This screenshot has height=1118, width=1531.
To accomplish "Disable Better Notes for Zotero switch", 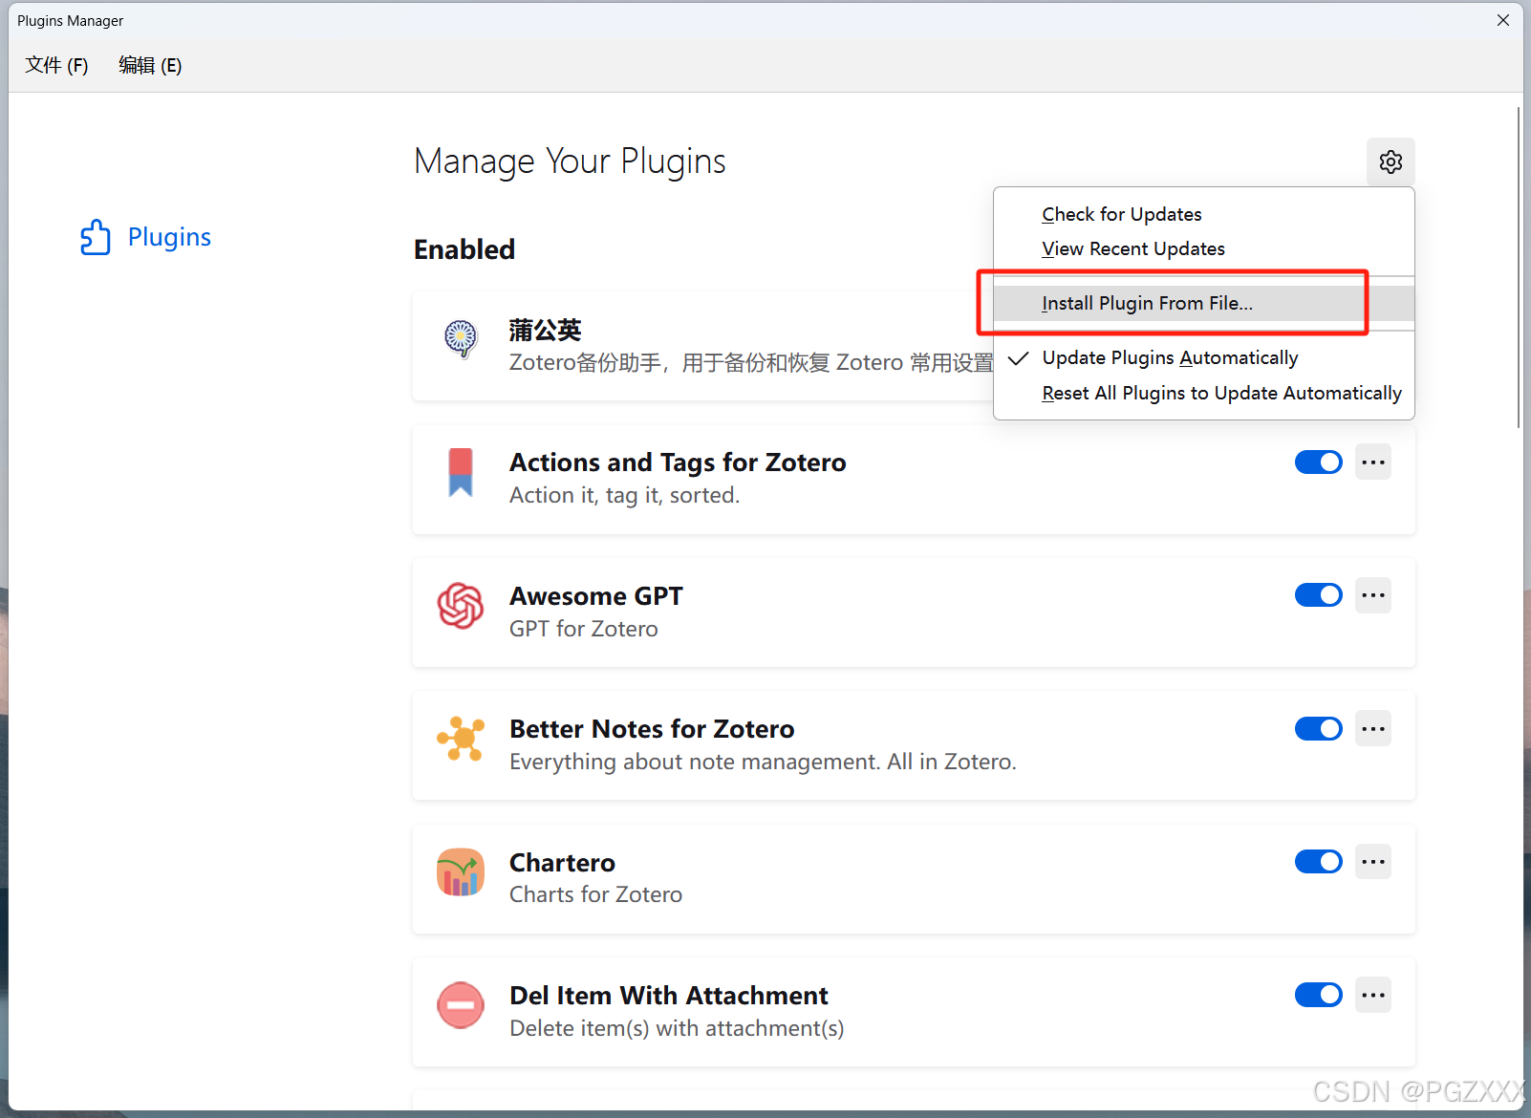I will tap(1319, 729).
